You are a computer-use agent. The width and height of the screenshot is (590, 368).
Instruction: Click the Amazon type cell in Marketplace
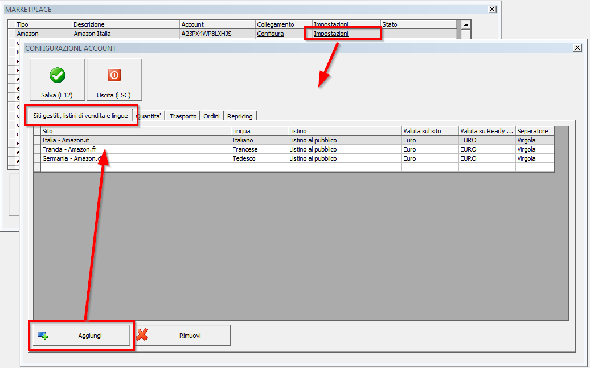(x=44, y=34)
